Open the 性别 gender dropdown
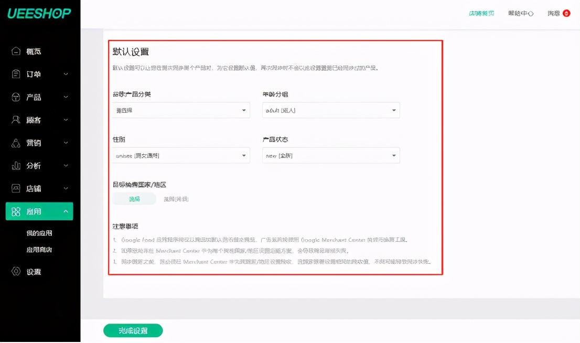 click(180, 155)
